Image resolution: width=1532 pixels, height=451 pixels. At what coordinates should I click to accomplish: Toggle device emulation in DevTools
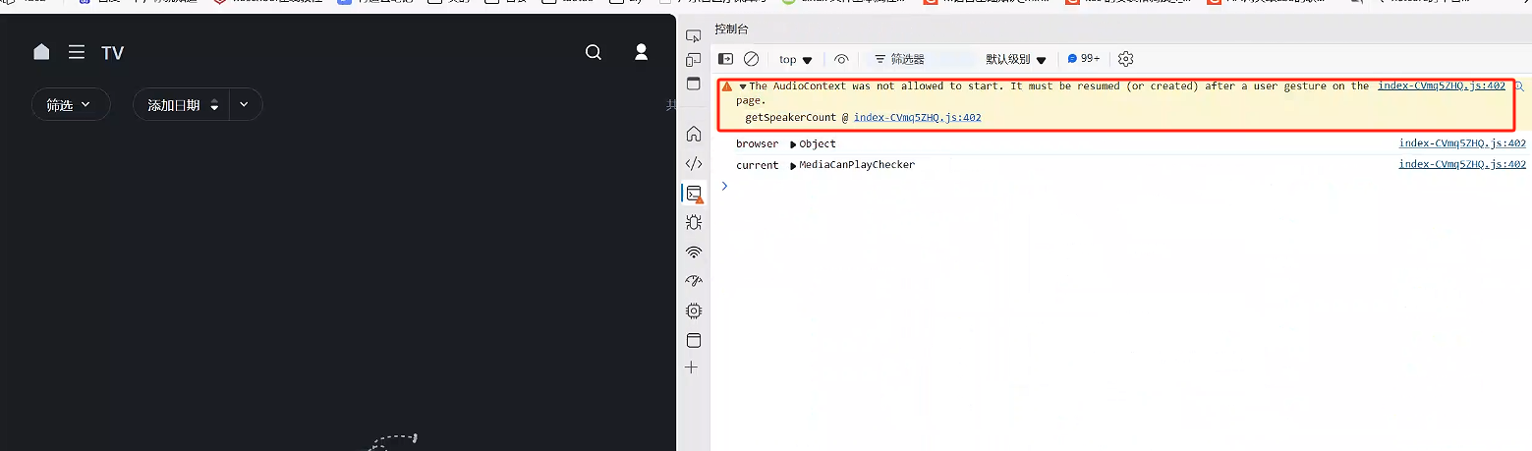694,60
